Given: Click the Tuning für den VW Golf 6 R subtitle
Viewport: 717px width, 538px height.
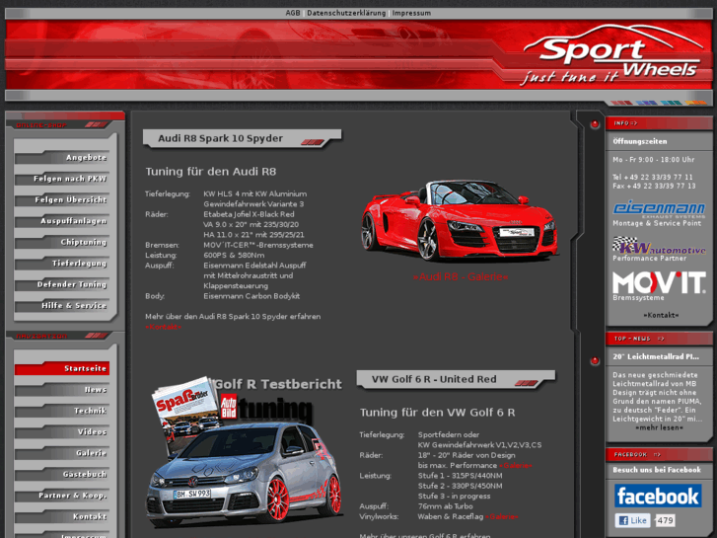Looking at the screenshot, I should pyautogui.click(x=437, y=413).
